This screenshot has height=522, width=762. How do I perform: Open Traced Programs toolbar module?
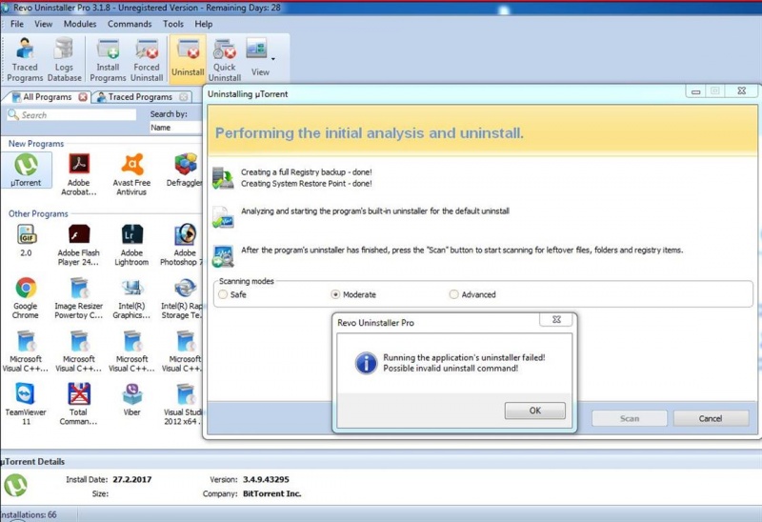click(x=25, y=60)
